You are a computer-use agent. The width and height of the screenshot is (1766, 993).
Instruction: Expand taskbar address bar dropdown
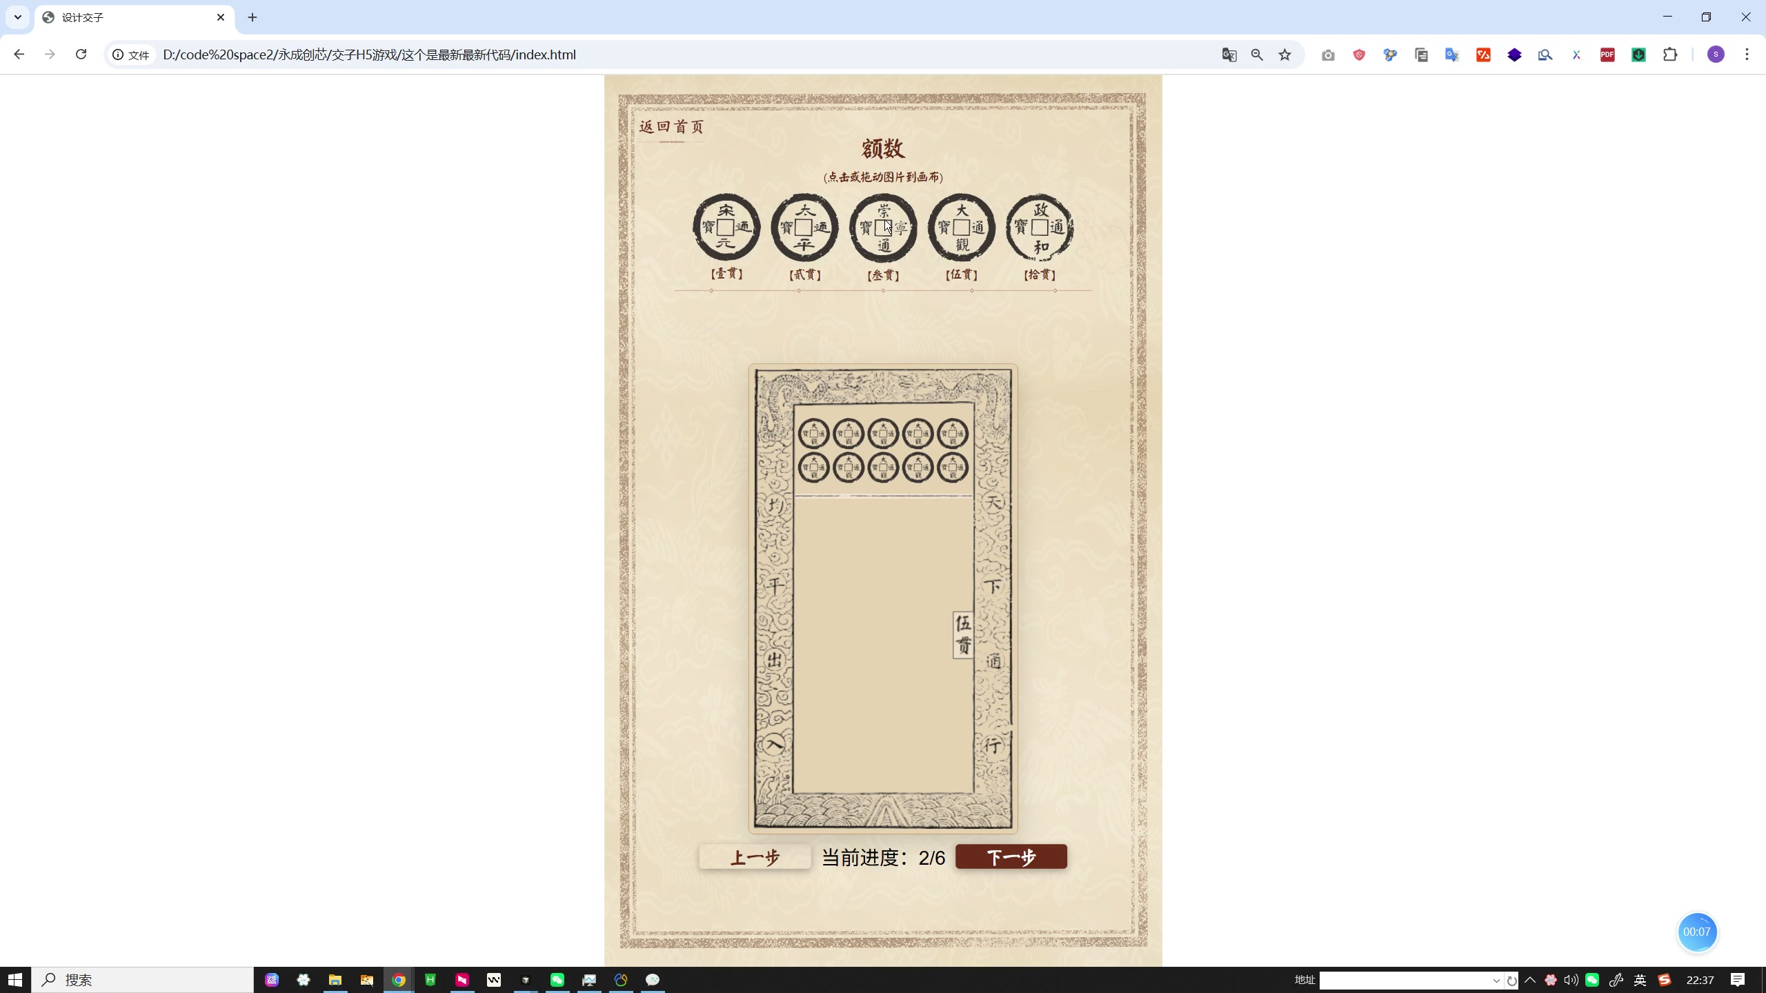1496,980
